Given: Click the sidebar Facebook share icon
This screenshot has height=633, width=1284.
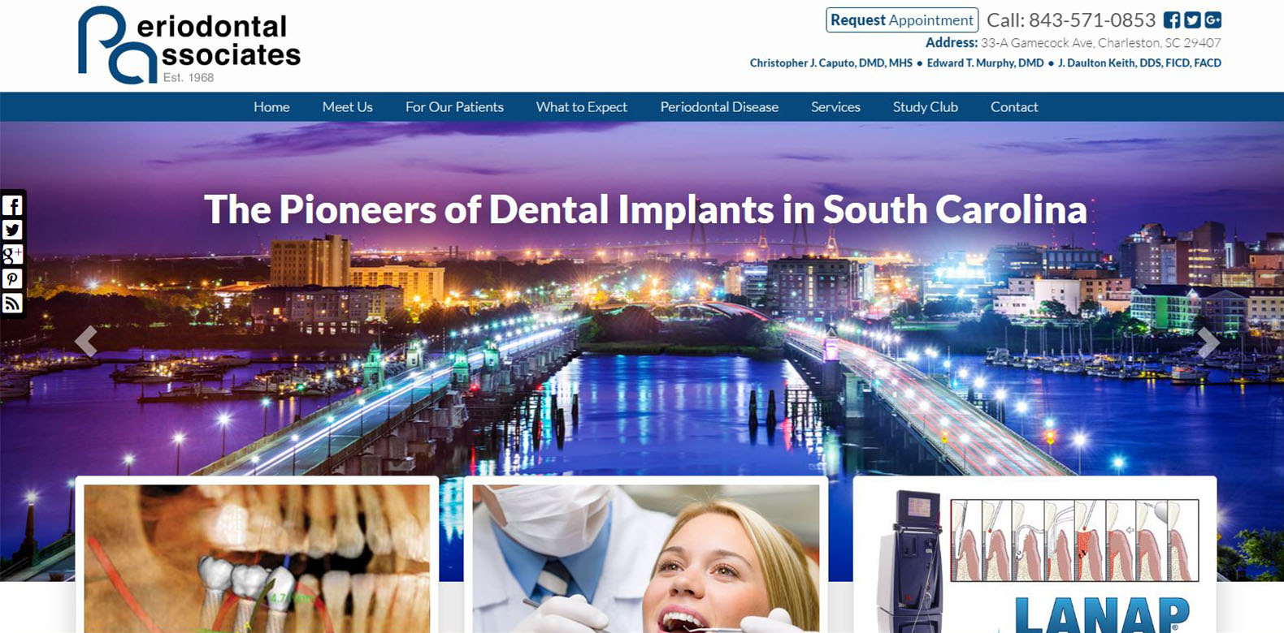Looking at the screenshot, I should click(x=12, y=205).
